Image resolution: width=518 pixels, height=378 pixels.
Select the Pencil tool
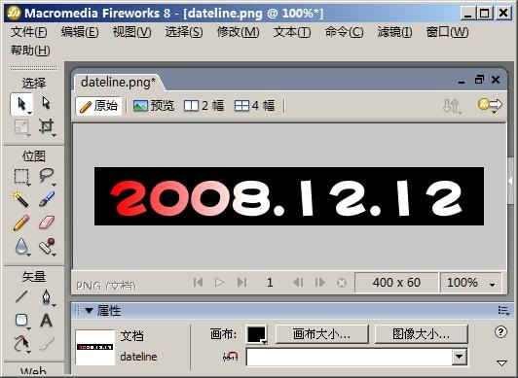[21, 223]
